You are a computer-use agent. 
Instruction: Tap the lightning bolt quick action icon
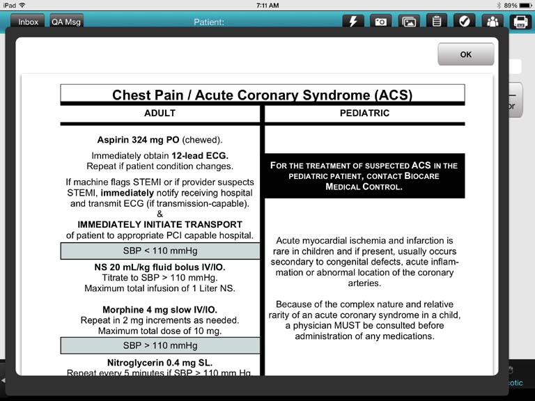[x=352, y=22]
